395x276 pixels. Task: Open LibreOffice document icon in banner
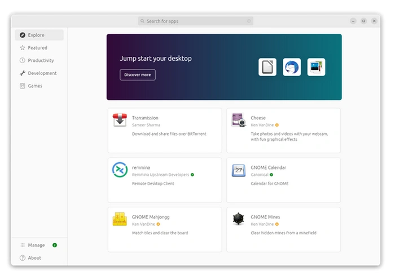(x=267, y=67)
